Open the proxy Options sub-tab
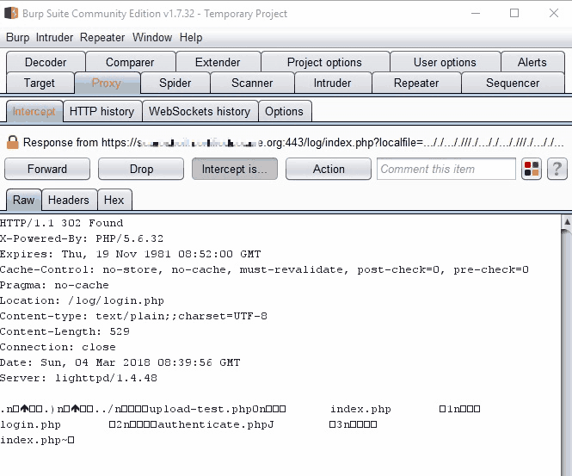Screen dimensions: 572x476 tap(284, 111)
